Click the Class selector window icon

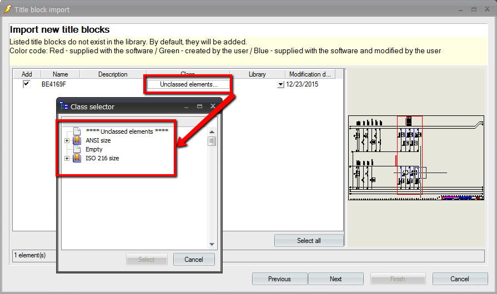pos(64,107)
